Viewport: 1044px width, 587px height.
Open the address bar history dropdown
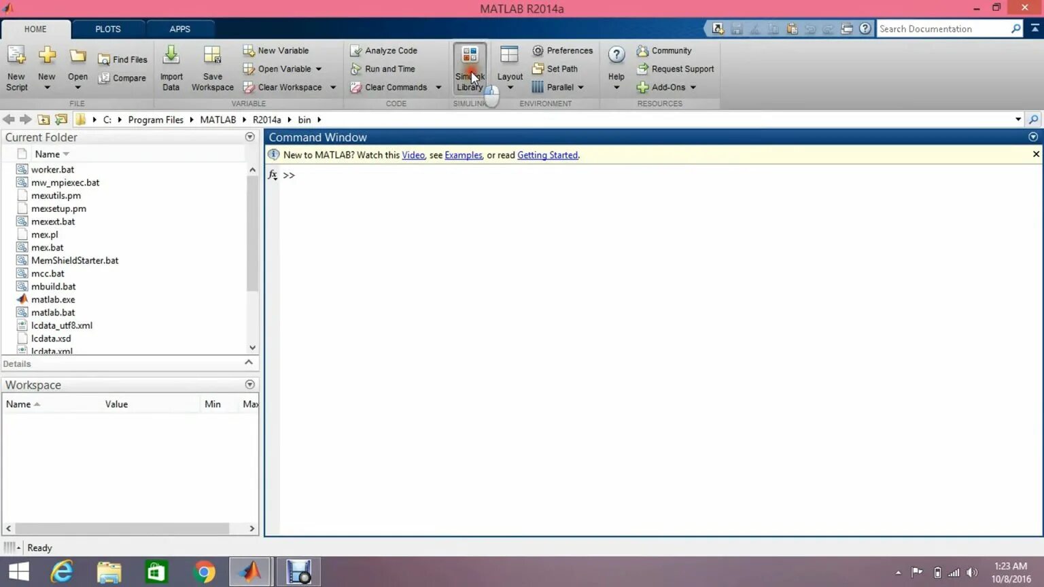1018,120
